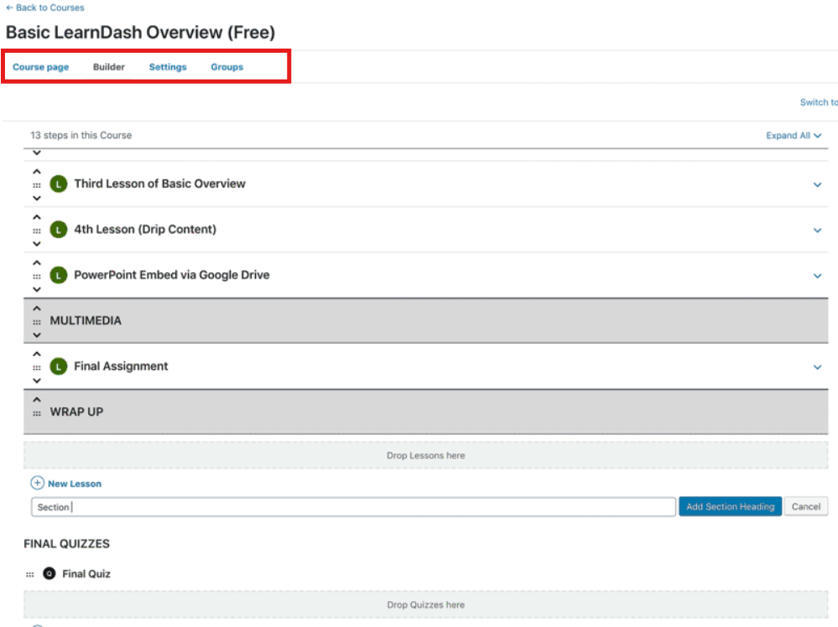Click Expand All steps toggle
The width and height of the screenshot is (838, 627).
[793, 136]
